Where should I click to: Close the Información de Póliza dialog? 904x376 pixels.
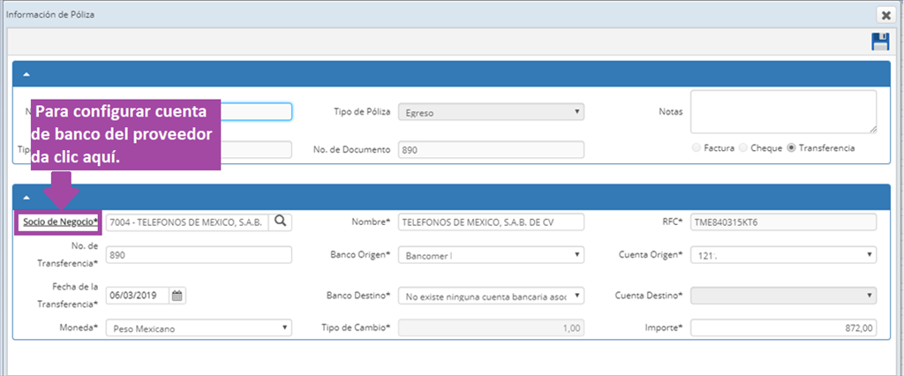click(885, 15)
